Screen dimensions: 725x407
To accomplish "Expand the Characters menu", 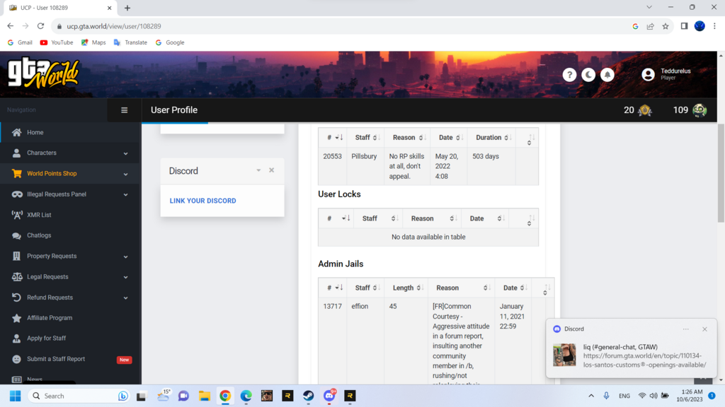I will pos(70,153).
